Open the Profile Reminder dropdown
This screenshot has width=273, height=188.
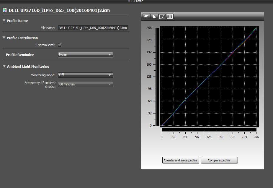tap(86, 55)
